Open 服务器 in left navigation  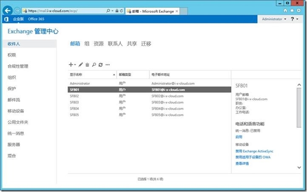[14, 144]
